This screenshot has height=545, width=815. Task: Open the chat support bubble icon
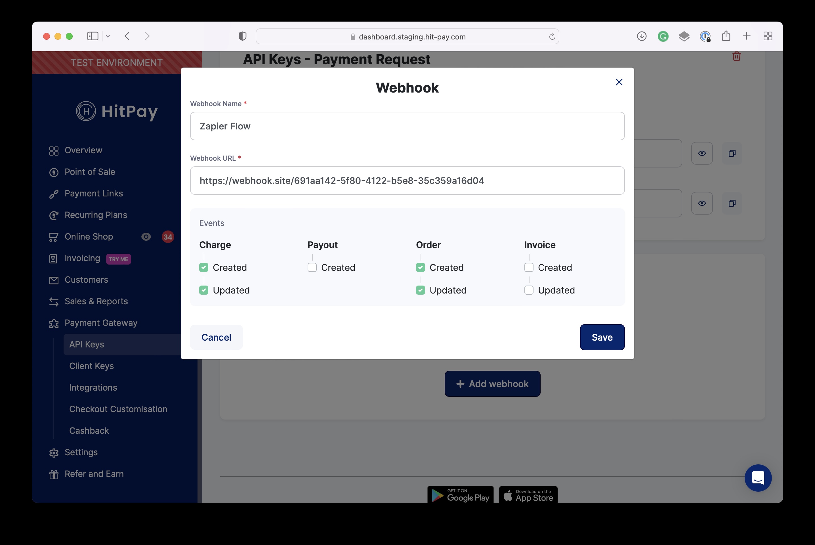pos(758,477)
